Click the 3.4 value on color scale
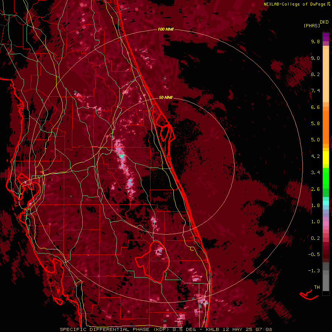This screenshot has width=332, height=332. [x=315, y=173]
